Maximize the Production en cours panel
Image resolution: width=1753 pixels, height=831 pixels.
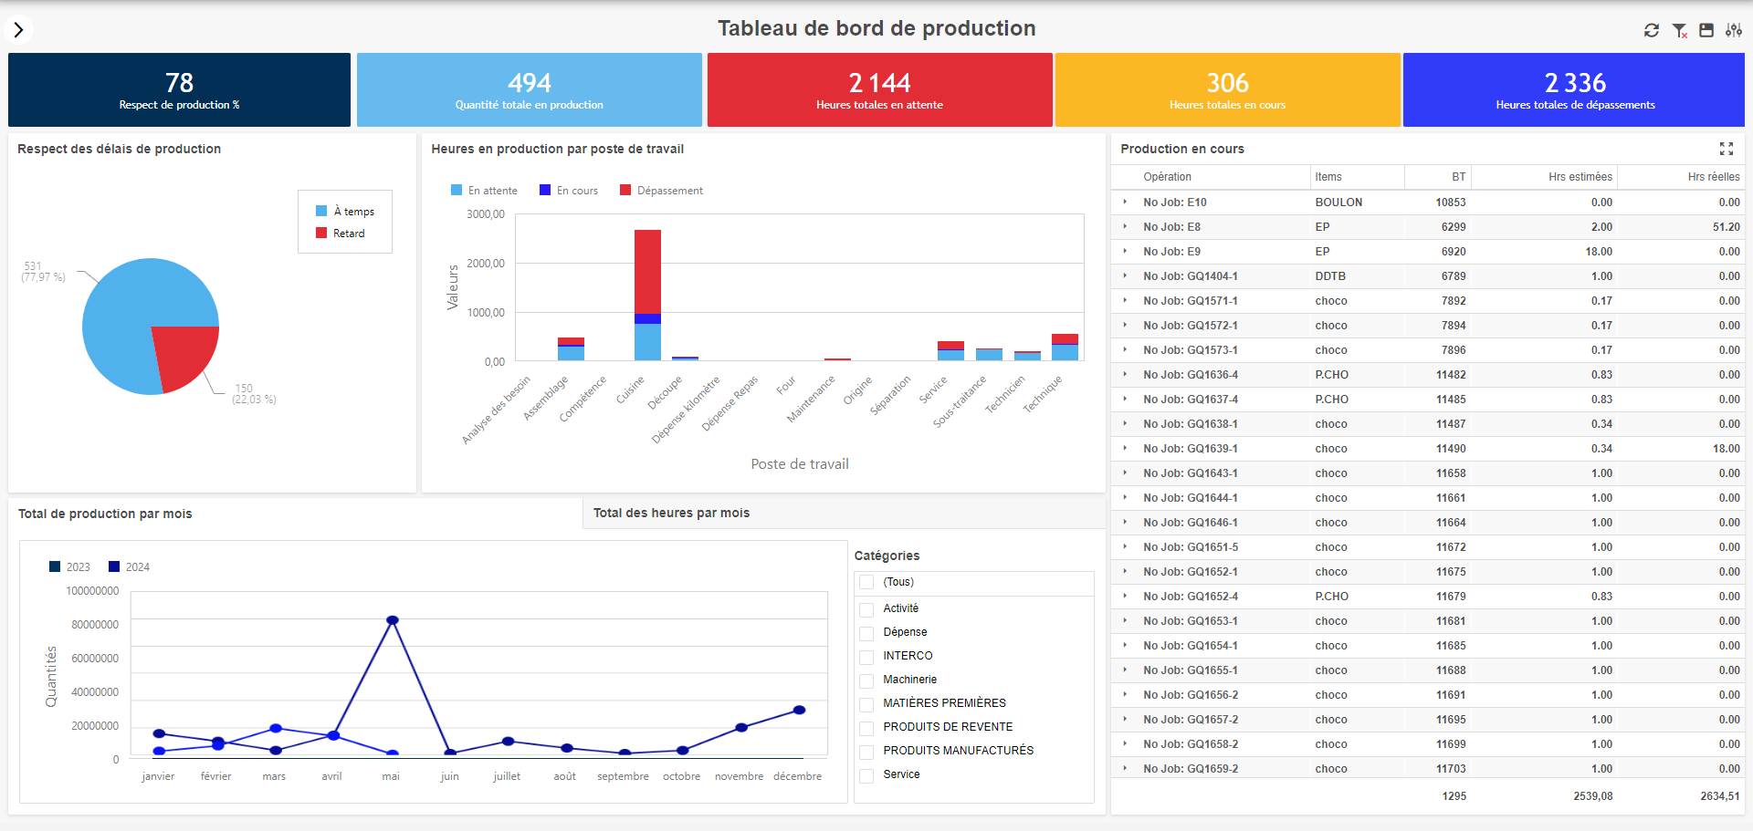tap(1727, 149)
